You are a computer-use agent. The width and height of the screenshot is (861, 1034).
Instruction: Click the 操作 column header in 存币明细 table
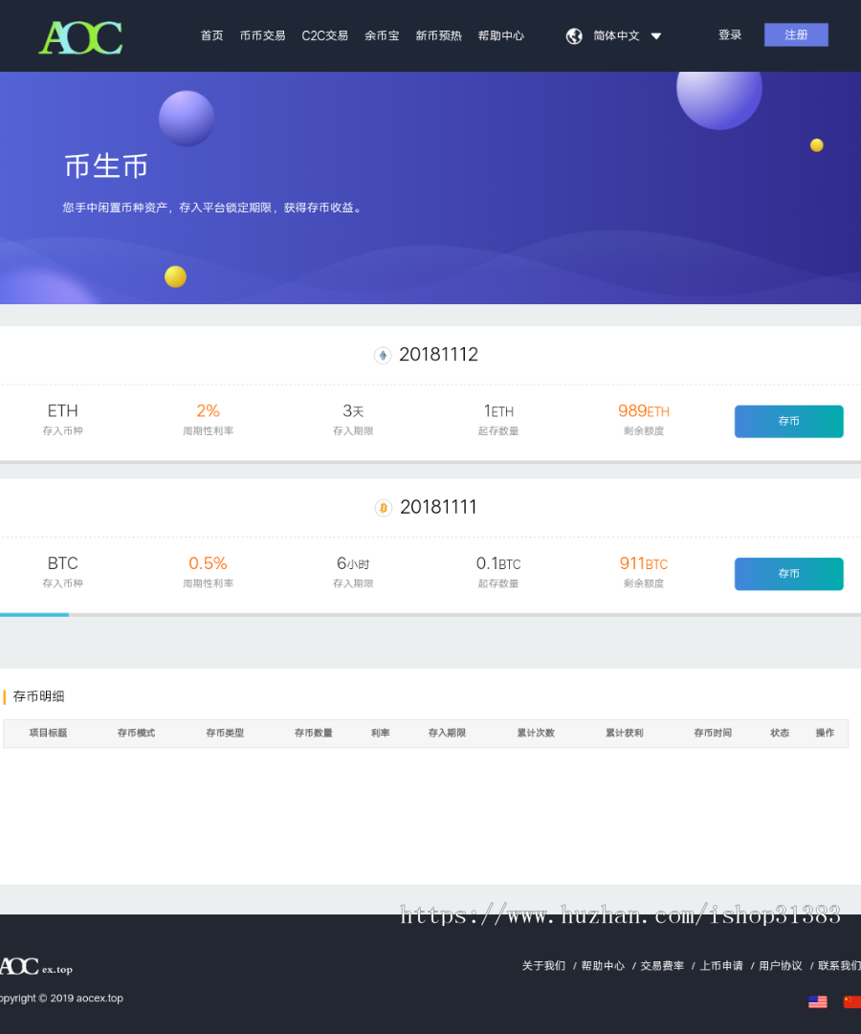tap(825, 733)
